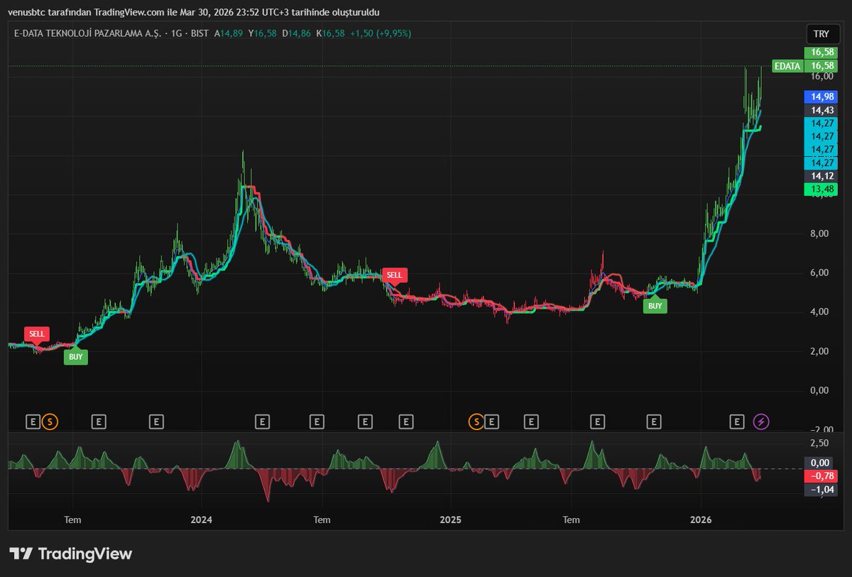Click the -1,04 indicator value label
This screenshot has height=577, width=852.
click(821, 489)
